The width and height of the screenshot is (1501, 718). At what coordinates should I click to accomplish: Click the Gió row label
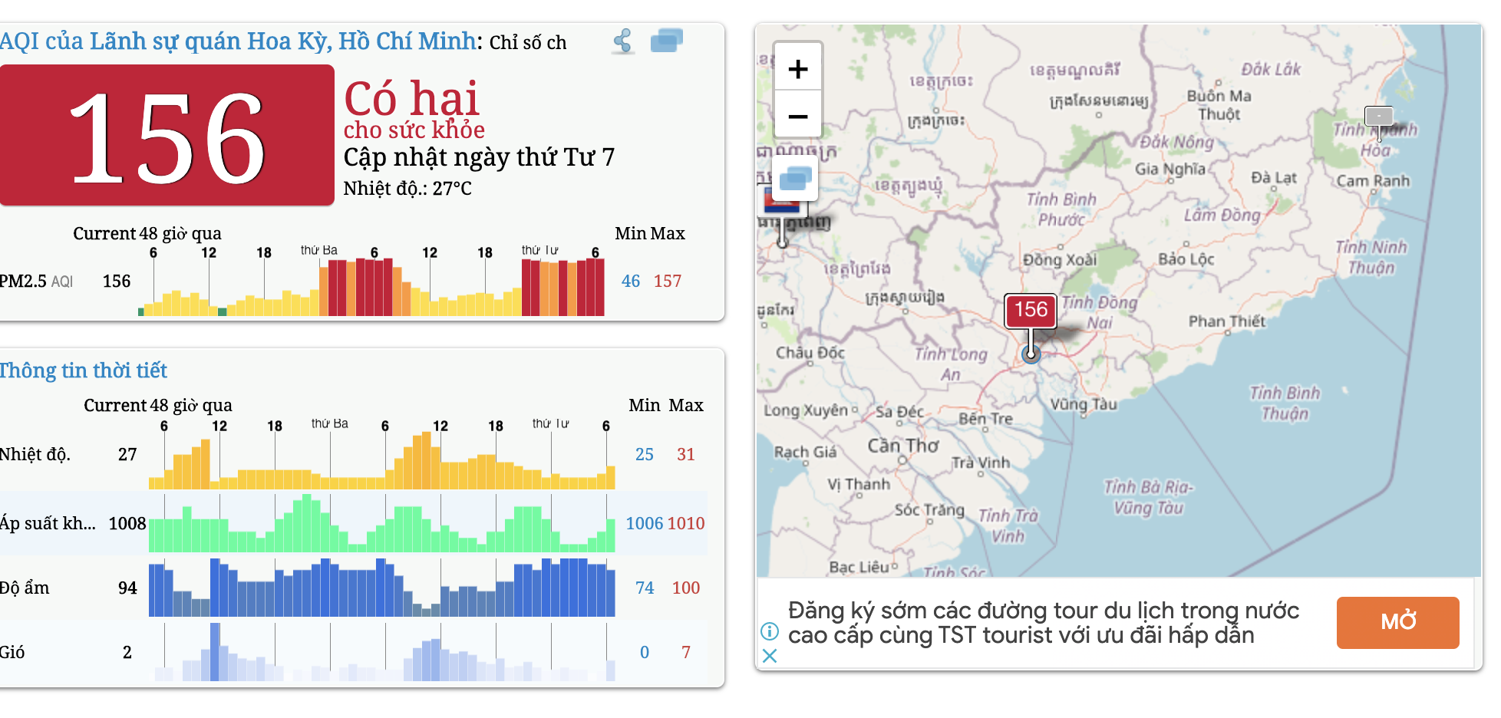coord(12,652)
